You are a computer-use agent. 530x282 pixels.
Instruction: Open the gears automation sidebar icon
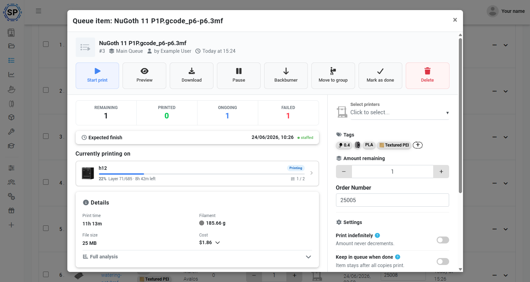11,197
